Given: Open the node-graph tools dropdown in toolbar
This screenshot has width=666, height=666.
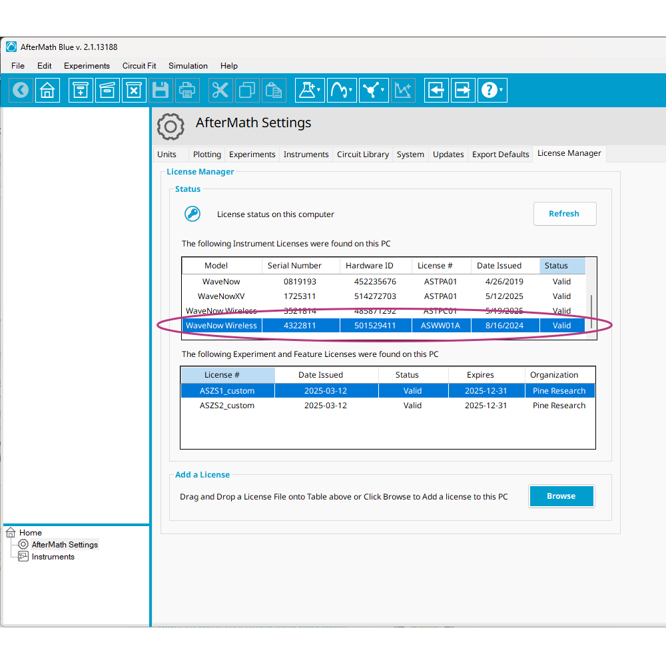Looking at the screenshot, I should 374,90.
